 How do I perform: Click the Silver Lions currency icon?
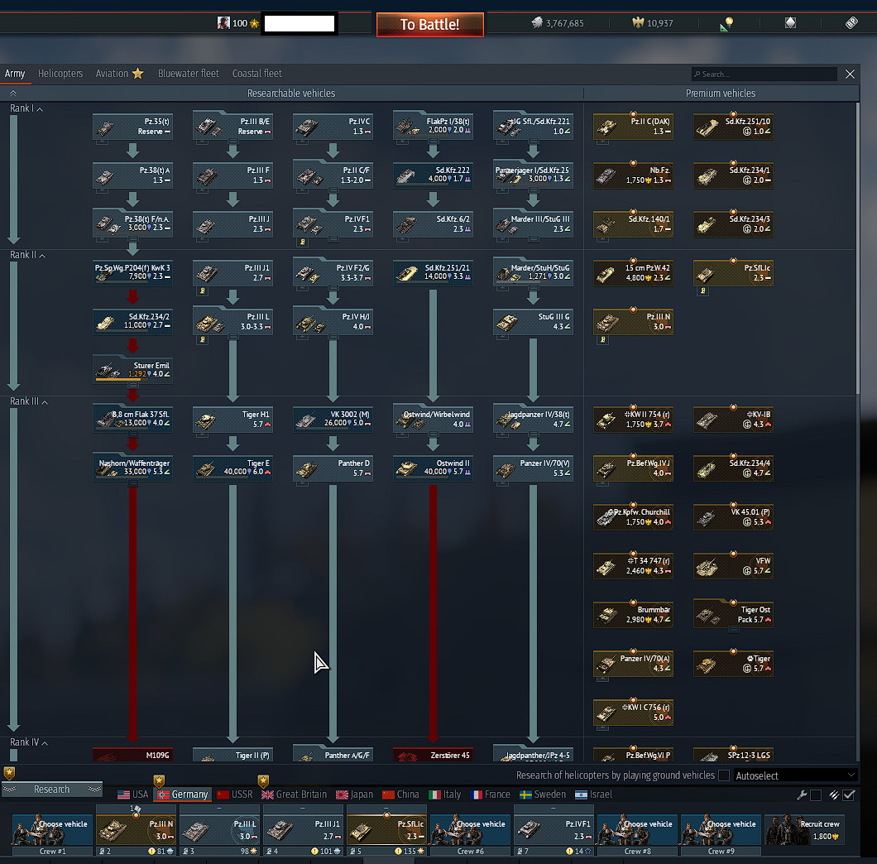(536, 23)
